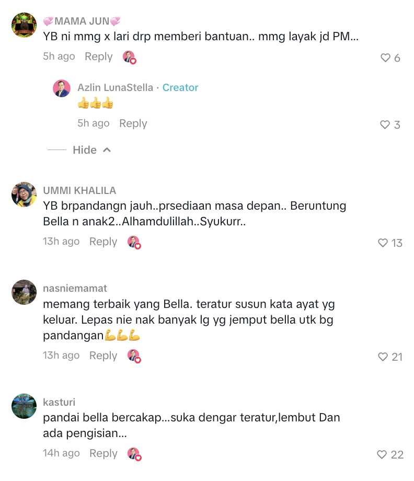Like nasniemamat's comment with 21 likes
The image size is (414, 481).
click(x=383, y=357)
